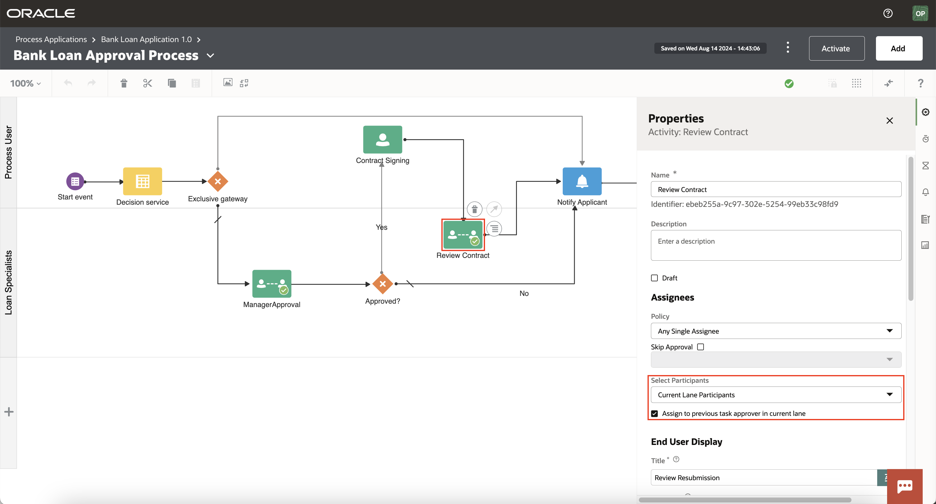Image resolution: width=936 pixels, height=504 pixels.
Task: Uncheck Assign to previous task approver
Action: (x=654, y=413)
